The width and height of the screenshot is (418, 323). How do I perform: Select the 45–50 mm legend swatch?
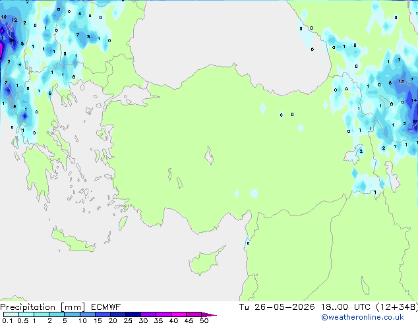194,314
